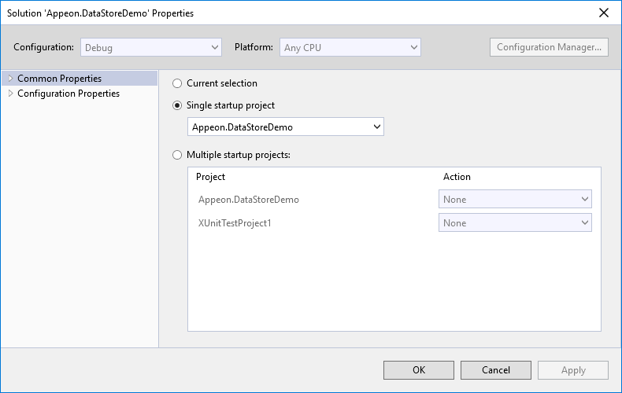This screenshot has height=393, width=622.
Task: Dismiss the dialog with Cancel
Action: click(496, 370)
